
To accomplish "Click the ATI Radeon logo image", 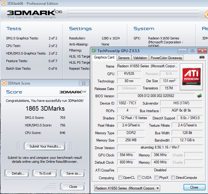I will click(x=191, y=77).
